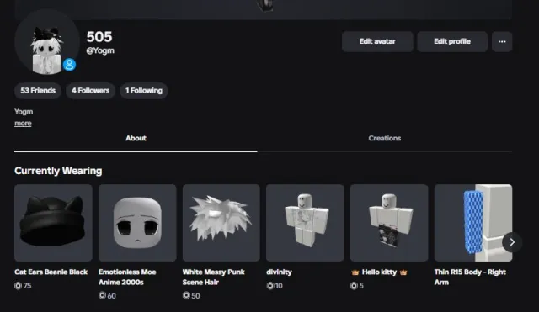Image resolution: width=539 pixels, height=312 pixels.
Task: Click the Robux icon beside price 75
Action: [19, 286]
